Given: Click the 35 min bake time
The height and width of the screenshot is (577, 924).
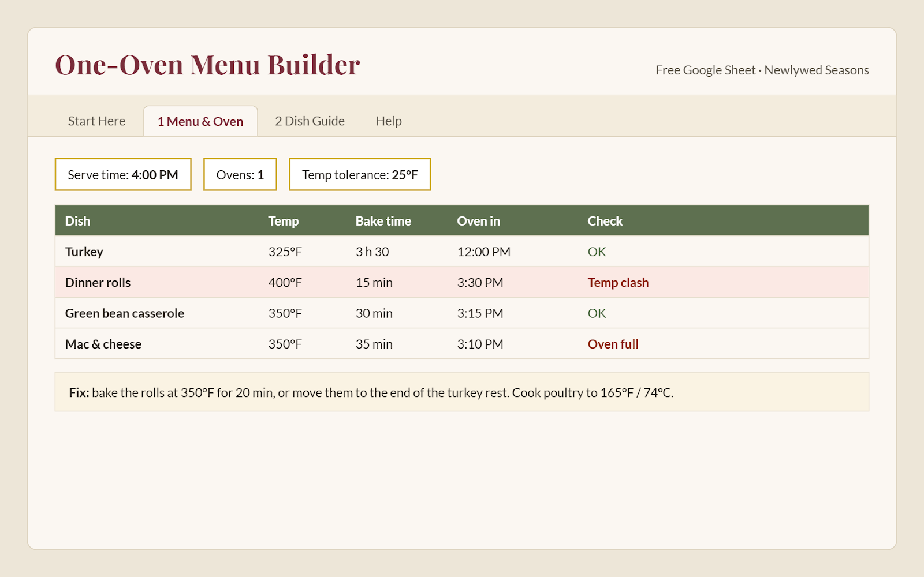Looking at the screenshot, I should click(x=374, y=344).
